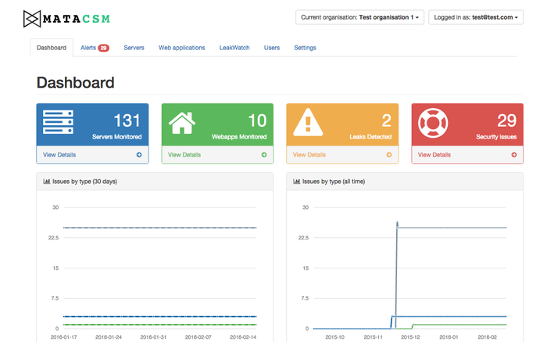This screenshot has width=547, height=342.
Task: Click 2016-01-17 date label on 30 days chart
Action: pyautogui.click(x=63, y=337)
